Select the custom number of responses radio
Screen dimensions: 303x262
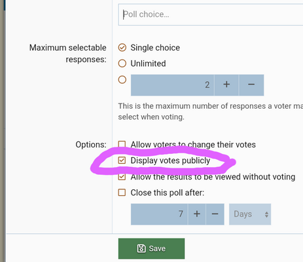click(122, 80)
